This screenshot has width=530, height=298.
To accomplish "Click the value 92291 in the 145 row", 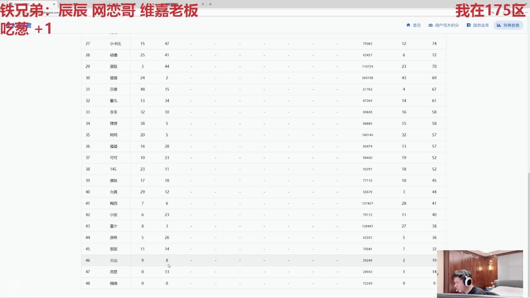I will pyautogui.click(x=367, y=169).
